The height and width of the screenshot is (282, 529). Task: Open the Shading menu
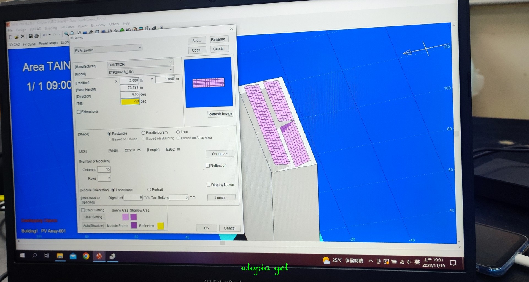[51, 28]
